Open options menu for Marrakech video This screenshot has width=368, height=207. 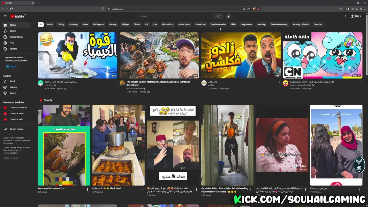point(198,83)
